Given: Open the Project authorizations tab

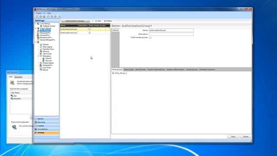Looking at the screenshot, I should (x=156, y=69).
